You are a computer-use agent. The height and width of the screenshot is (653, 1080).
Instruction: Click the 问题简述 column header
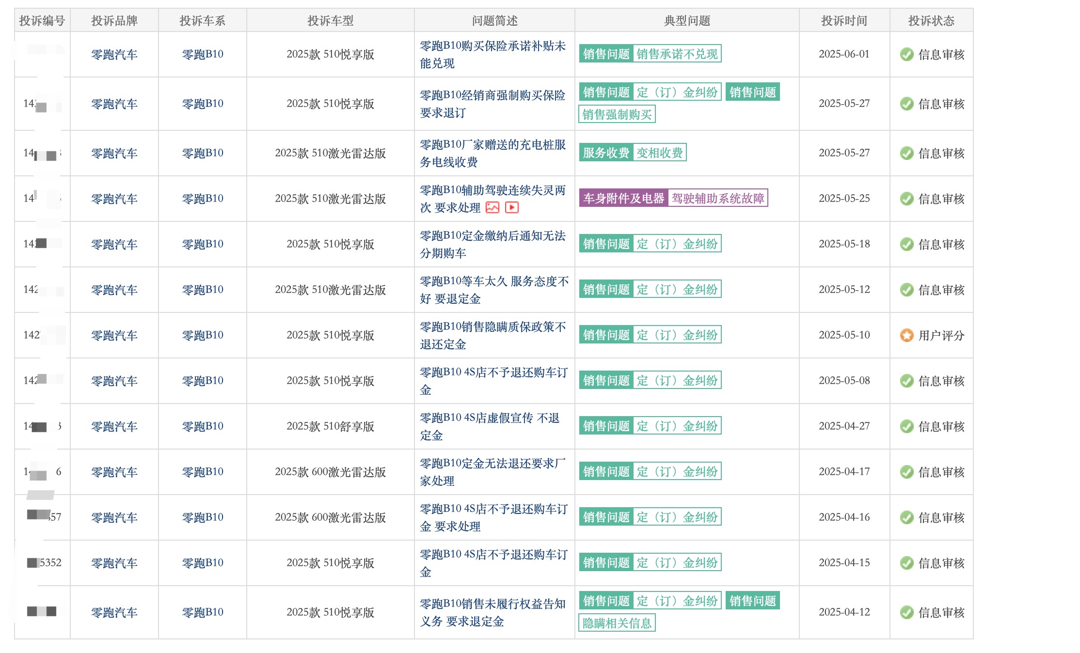[494, 20]
